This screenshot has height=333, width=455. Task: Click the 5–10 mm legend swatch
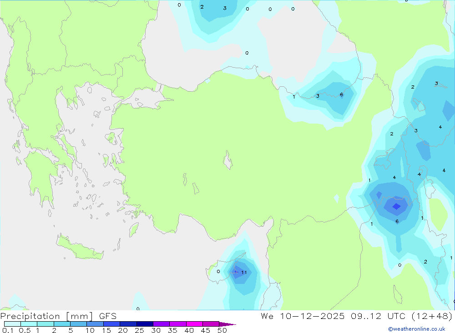pyautogui.click(x=79, y=324)
